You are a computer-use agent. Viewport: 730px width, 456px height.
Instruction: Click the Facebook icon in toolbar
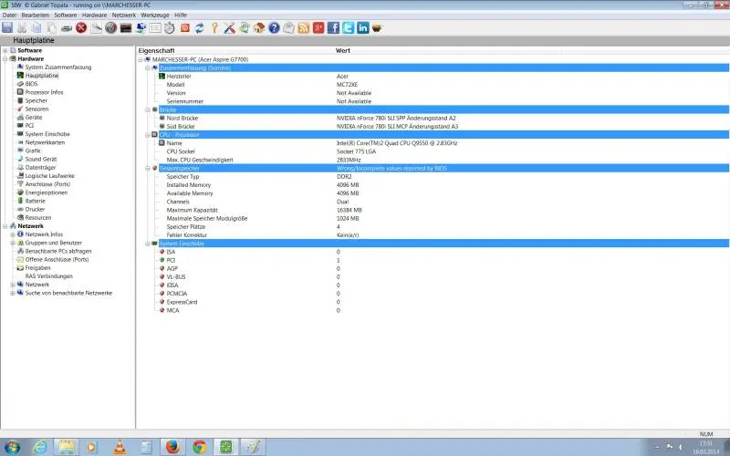pos(333,28)
